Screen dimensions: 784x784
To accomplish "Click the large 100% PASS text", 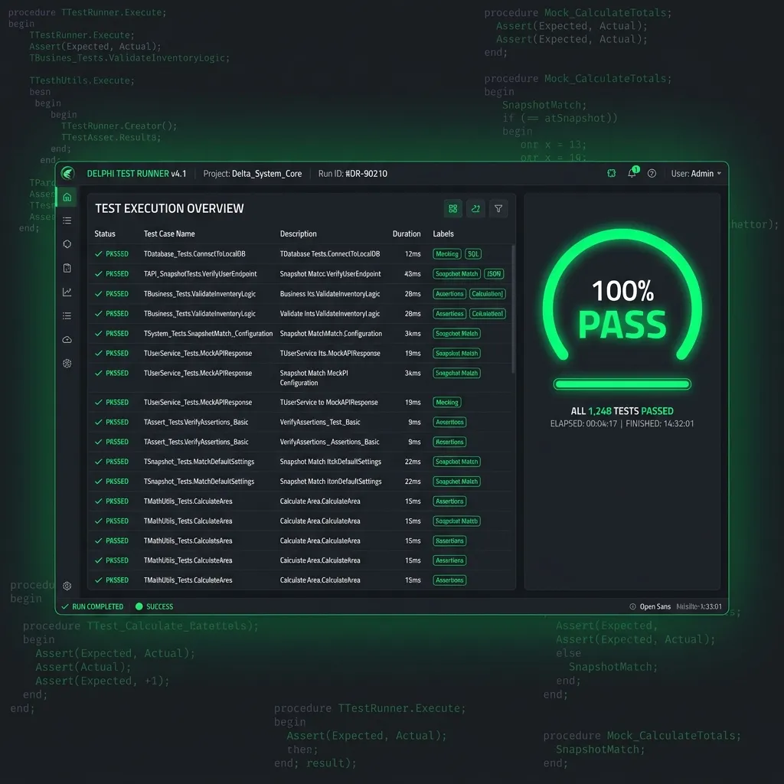I will (x=622, y=310).
